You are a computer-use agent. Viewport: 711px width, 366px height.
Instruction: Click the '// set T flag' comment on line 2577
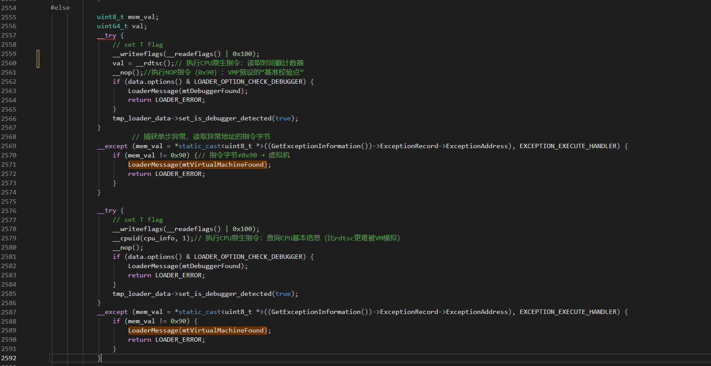pos(138,220)
